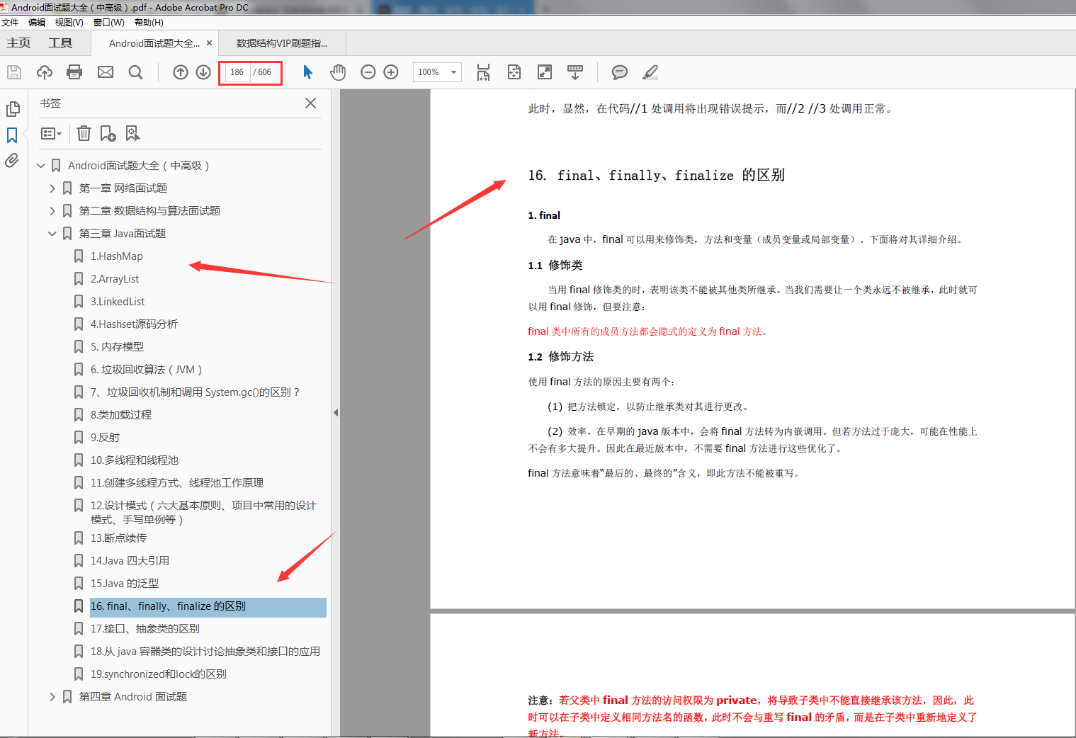Click the fit-width scrolling icon
The width and height of the screenshot is (1076, 738).
pos(483,72)
